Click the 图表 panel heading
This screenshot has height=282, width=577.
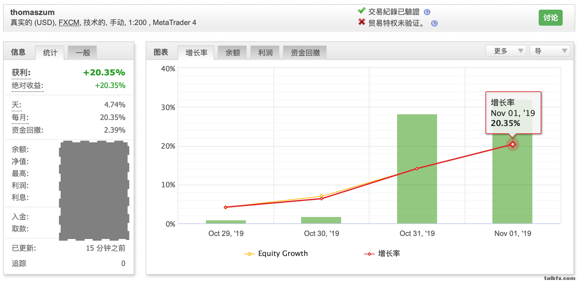click(161, 52)
